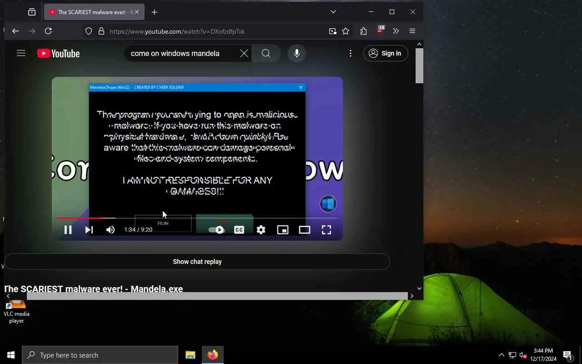This screenshot has height=364, width=582.
Task: Go forward to next page
Action: click(32, 31)
